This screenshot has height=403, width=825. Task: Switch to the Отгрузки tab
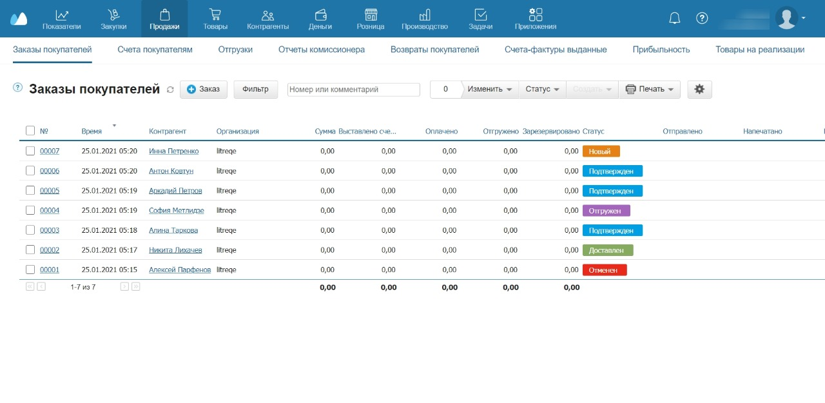click(235, 50)
